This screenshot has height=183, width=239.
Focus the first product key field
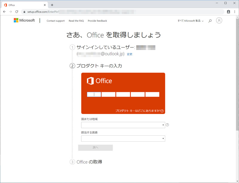[94, 94]
